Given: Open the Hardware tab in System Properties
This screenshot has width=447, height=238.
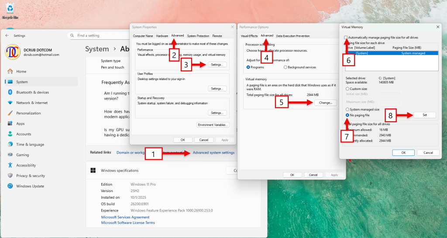Looking at the screenshot, I should click(x=162, y=36).
